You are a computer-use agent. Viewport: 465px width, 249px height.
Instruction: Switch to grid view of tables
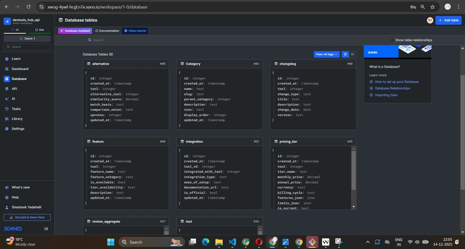[345, 54]
